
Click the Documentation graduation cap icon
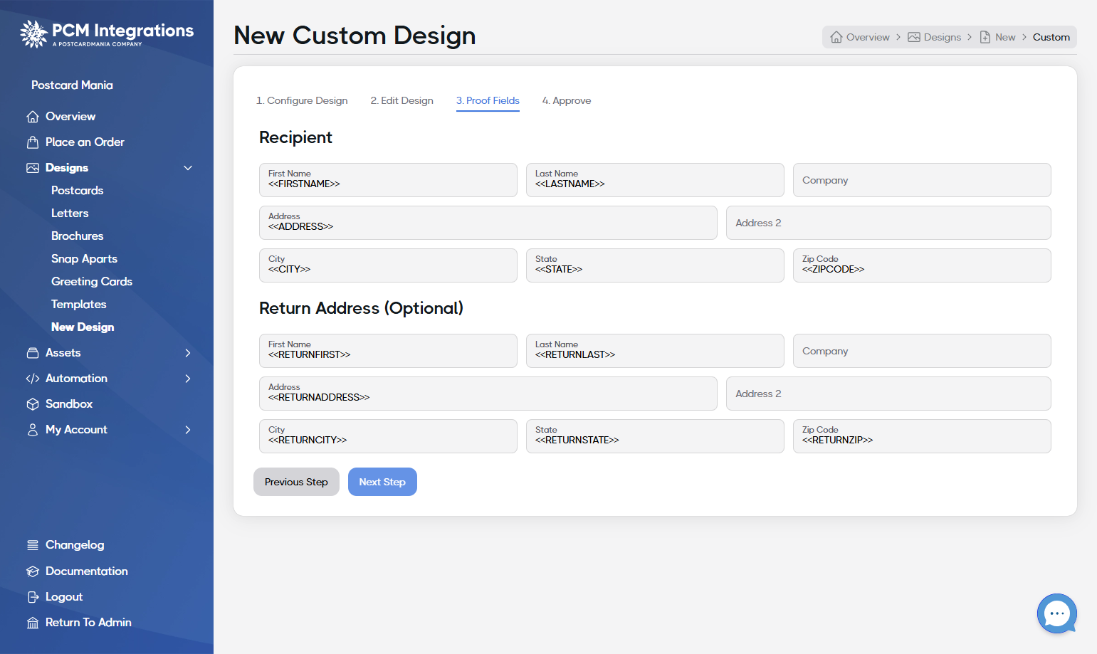click(x=33, y=571)
